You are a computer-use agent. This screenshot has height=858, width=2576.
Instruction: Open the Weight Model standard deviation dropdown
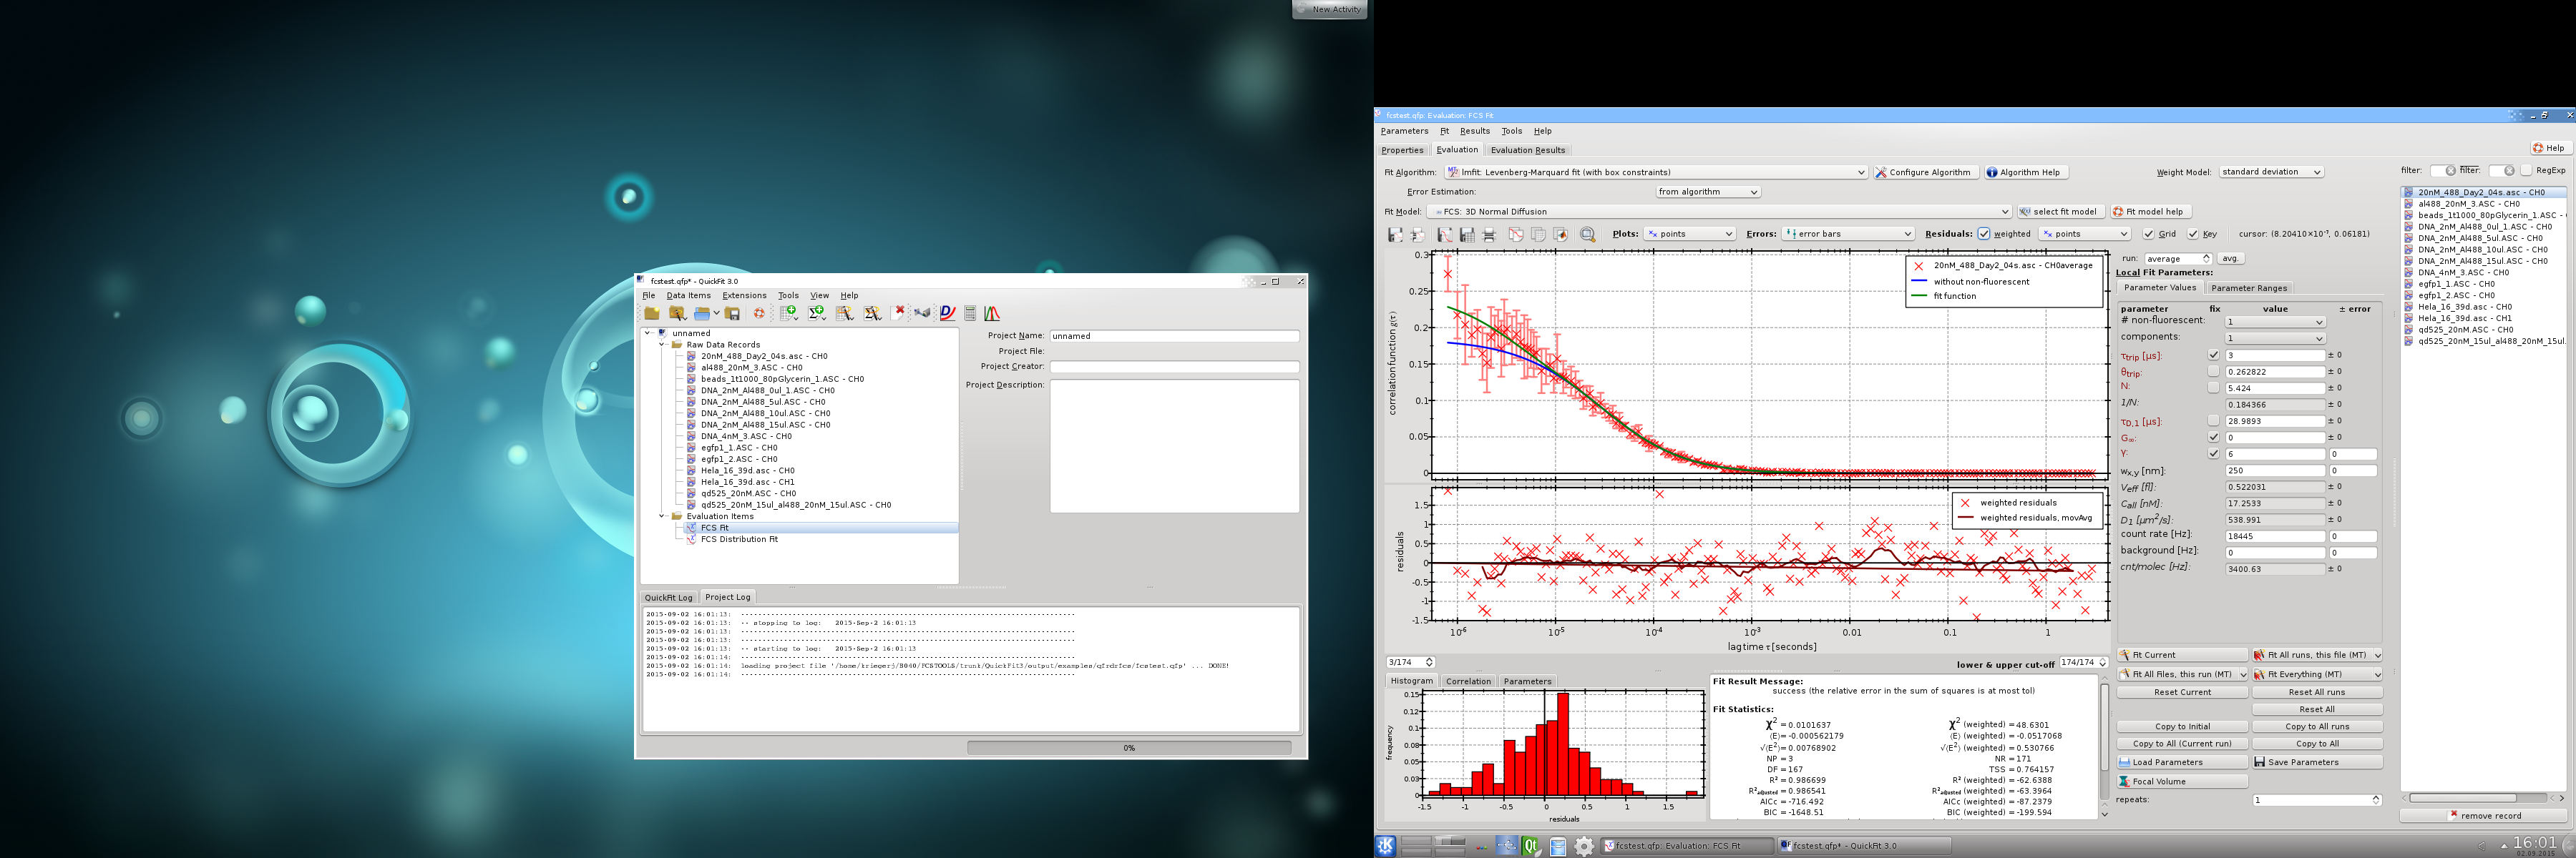(2270, 172)
